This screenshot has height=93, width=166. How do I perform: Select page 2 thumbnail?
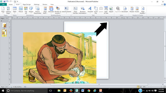[x=4, y=33]
